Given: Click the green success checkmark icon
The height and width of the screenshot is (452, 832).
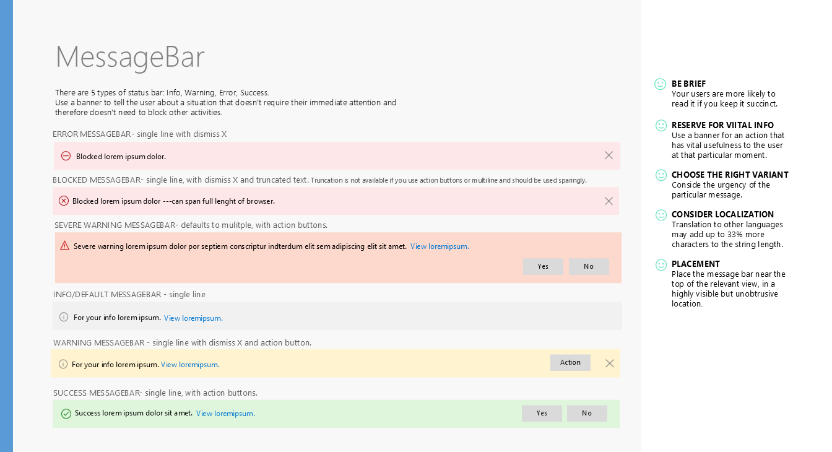Looking at the screenshot, I should tap(66, 414).
